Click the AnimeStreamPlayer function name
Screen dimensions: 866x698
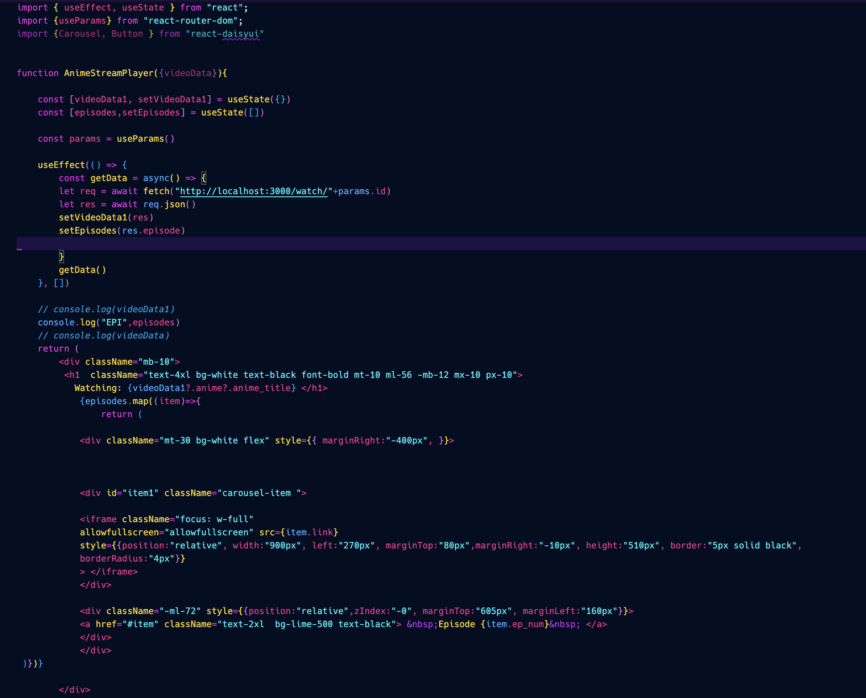(x=109, y=73)
